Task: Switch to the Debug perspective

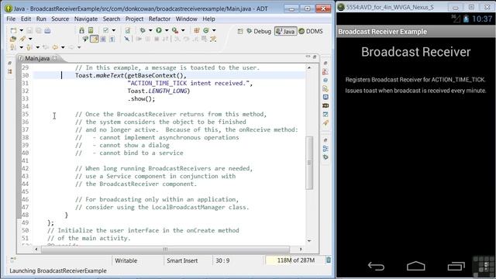Action: click(x=259, y=31)
